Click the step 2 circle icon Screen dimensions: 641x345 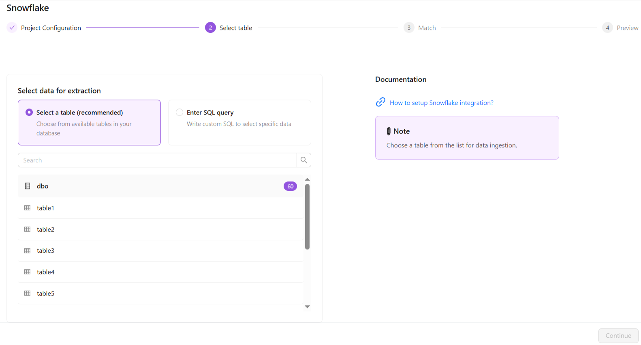[x=210, y=28]
